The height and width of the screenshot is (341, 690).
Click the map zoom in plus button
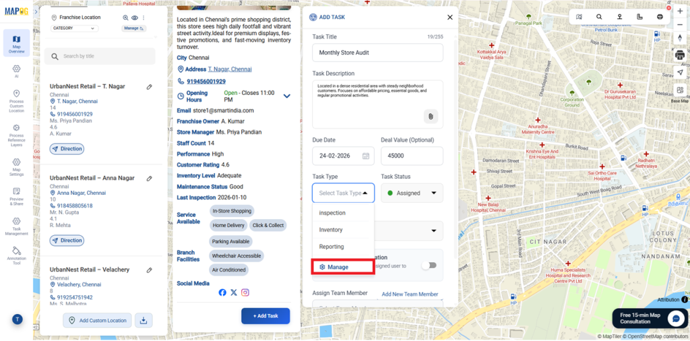coord(680,11)
